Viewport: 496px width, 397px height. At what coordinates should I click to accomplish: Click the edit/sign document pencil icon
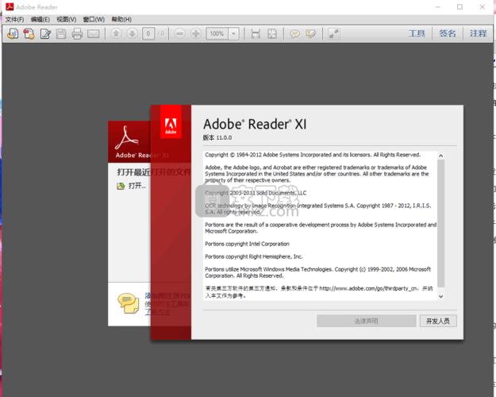pos(45,33)
